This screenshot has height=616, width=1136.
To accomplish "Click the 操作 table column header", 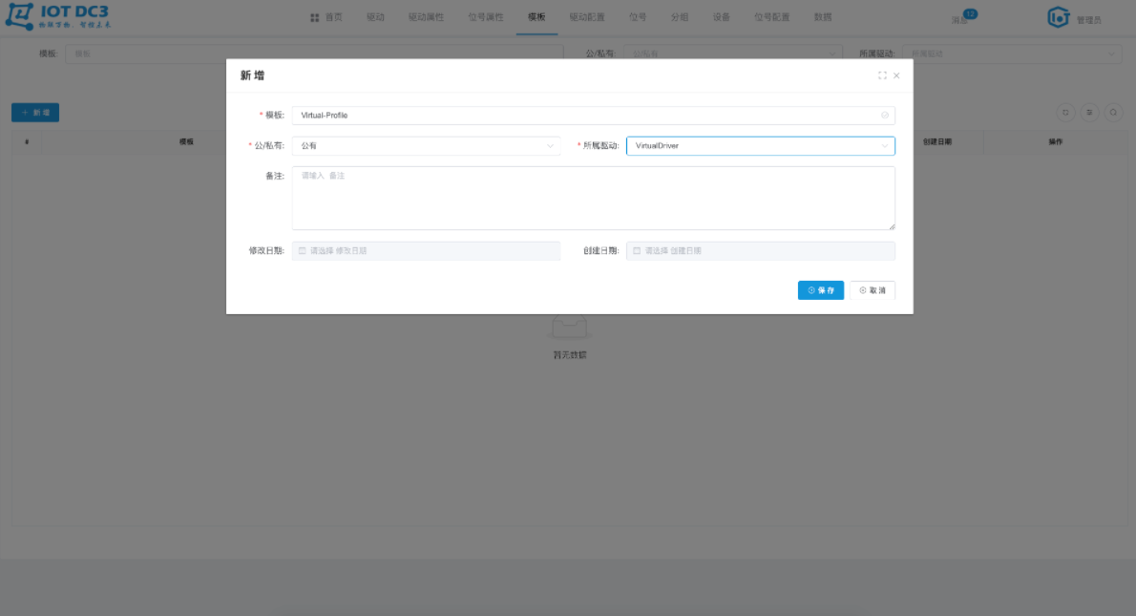I will tap(1056, 142).
